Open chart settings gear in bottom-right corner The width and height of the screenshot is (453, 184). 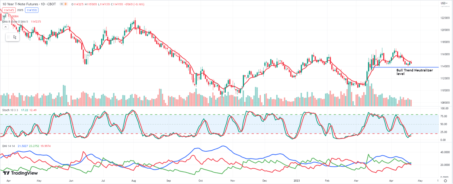point(445,180)
